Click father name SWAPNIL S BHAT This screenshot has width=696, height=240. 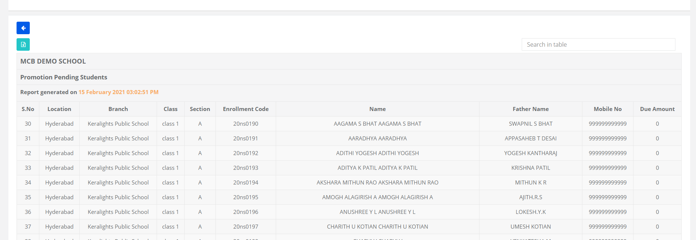pyautogui.click(x=531, y=124)
